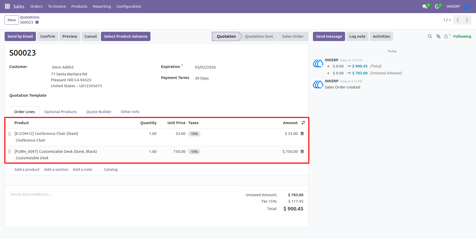476x239 pixels.
Task: Create a New quotation
Action: coord(12,20)
